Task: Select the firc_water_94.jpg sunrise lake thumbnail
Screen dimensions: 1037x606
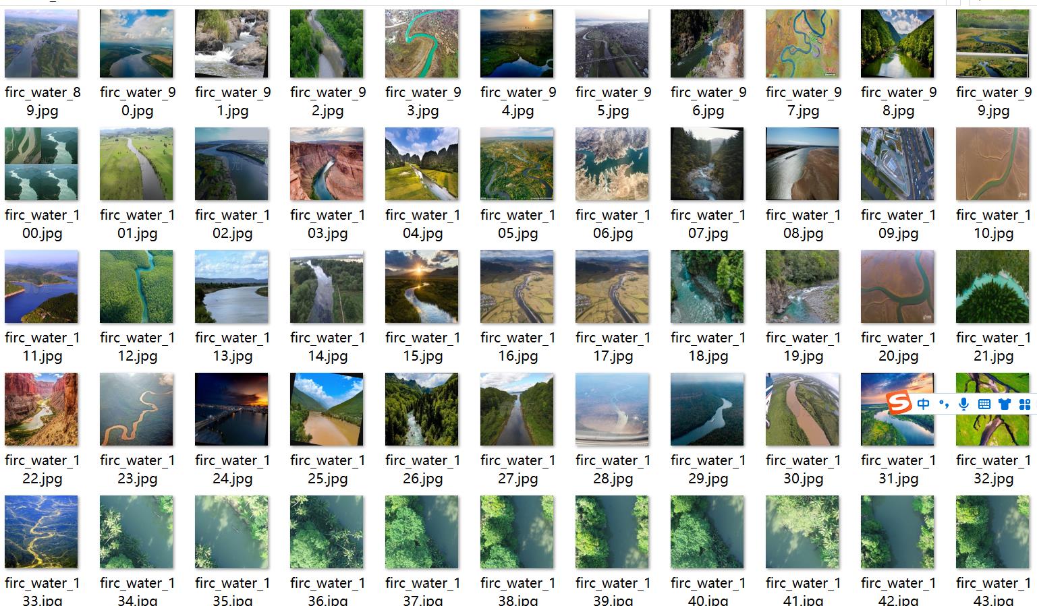Action: pyautogui.click(x=517, y=43)
